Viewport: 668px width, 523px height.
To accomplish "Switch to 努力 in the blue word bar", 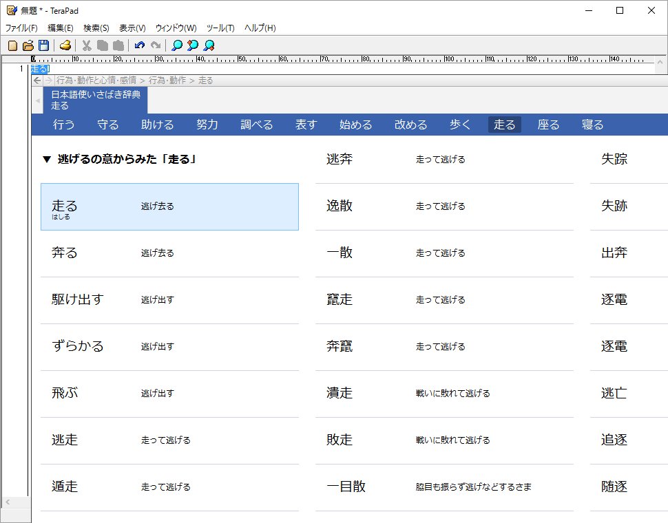I will 207,125.
